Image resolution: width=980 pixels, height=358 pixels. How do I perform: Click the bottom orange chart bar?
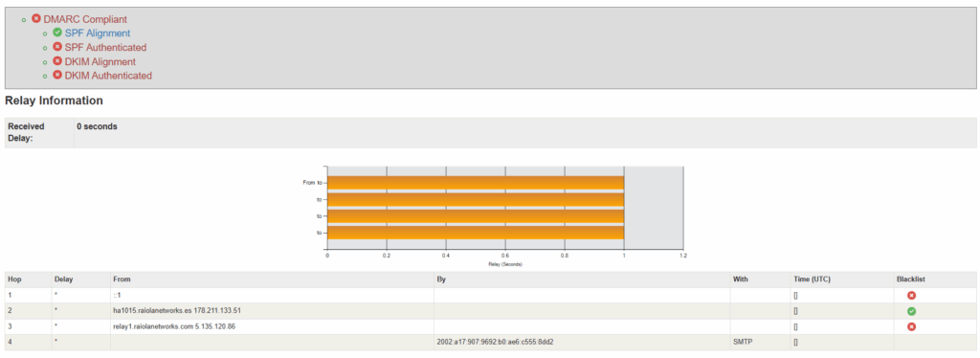476,233
